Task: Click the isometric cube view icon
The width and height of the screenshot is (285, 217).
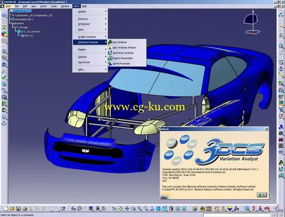Action: tap(165, 209)
